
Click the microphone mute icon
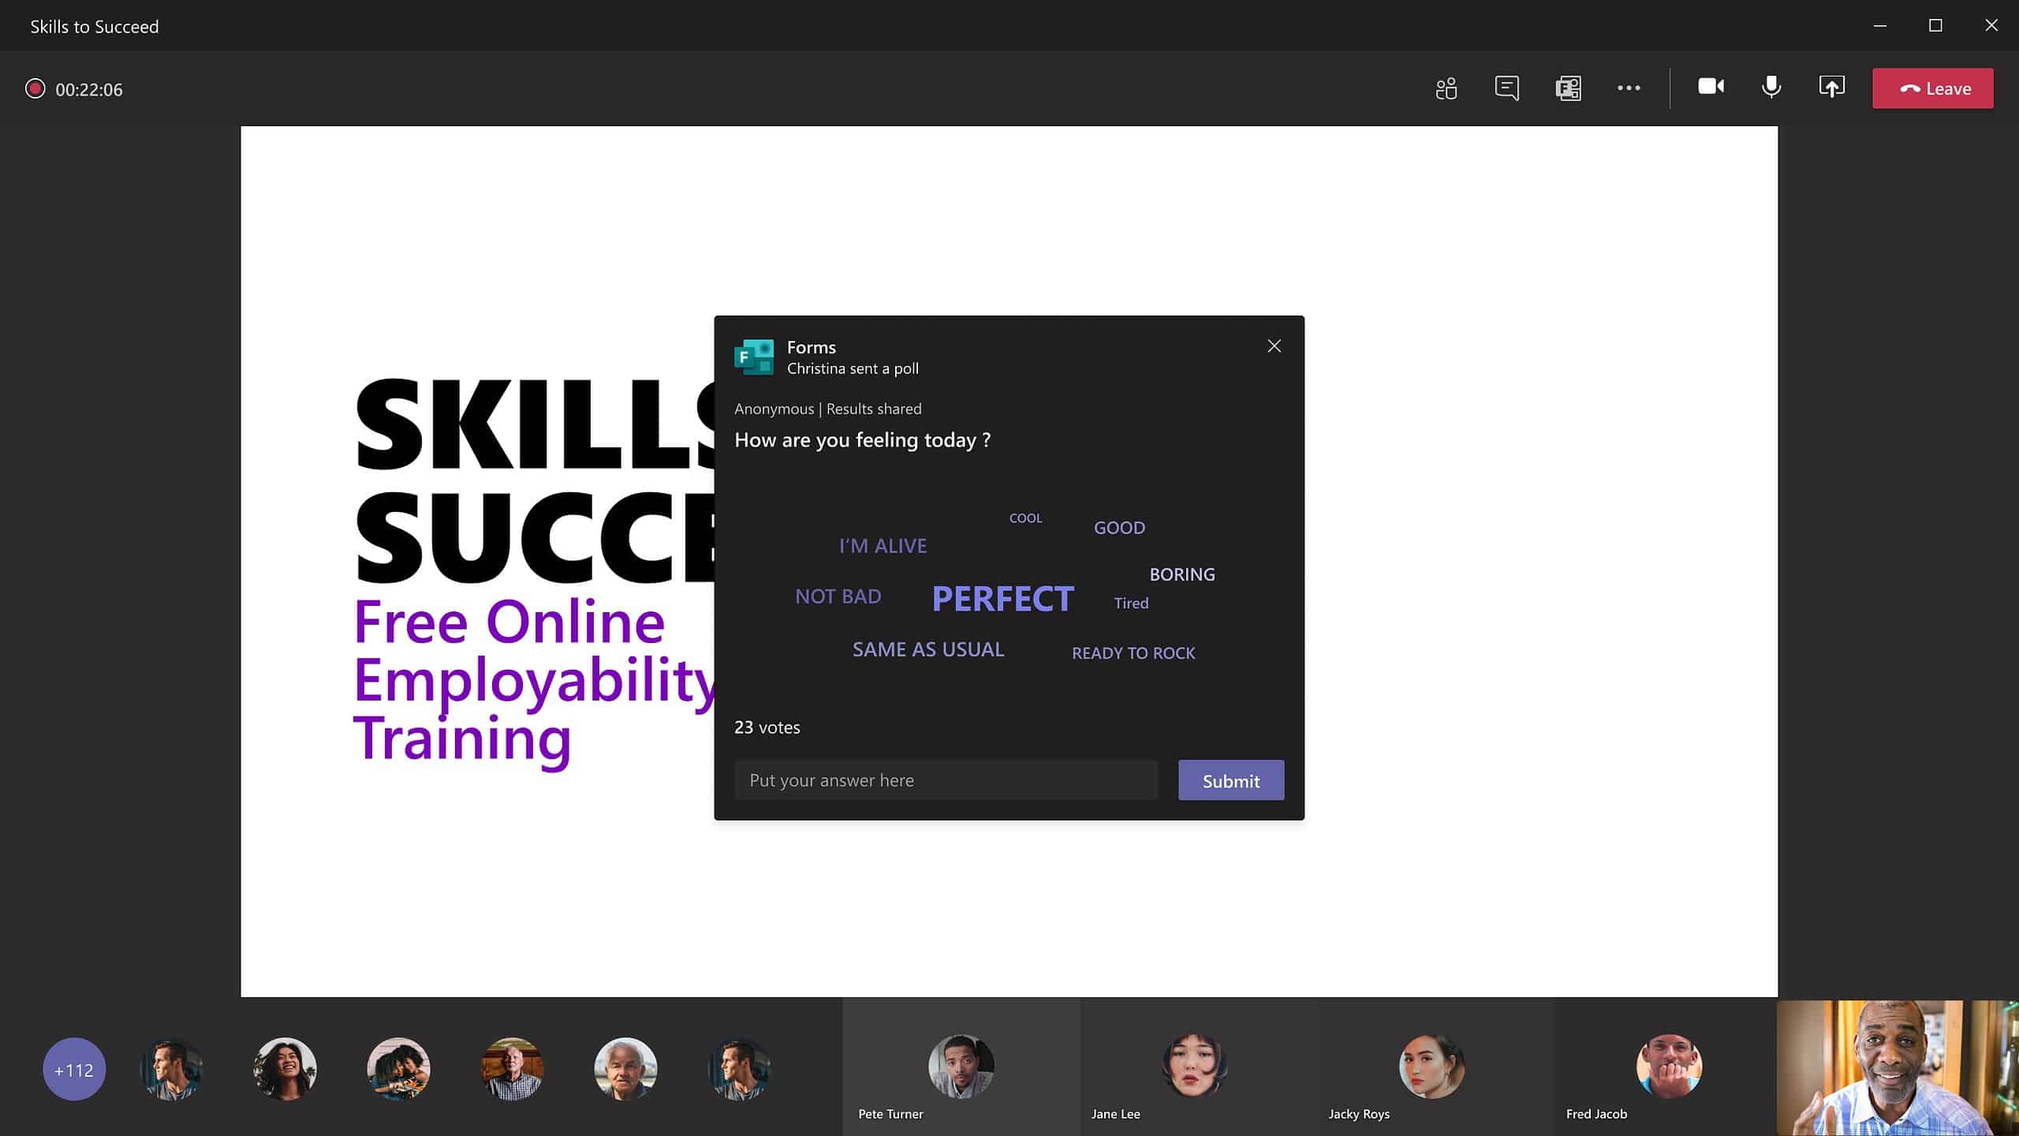pos(1771,88)
